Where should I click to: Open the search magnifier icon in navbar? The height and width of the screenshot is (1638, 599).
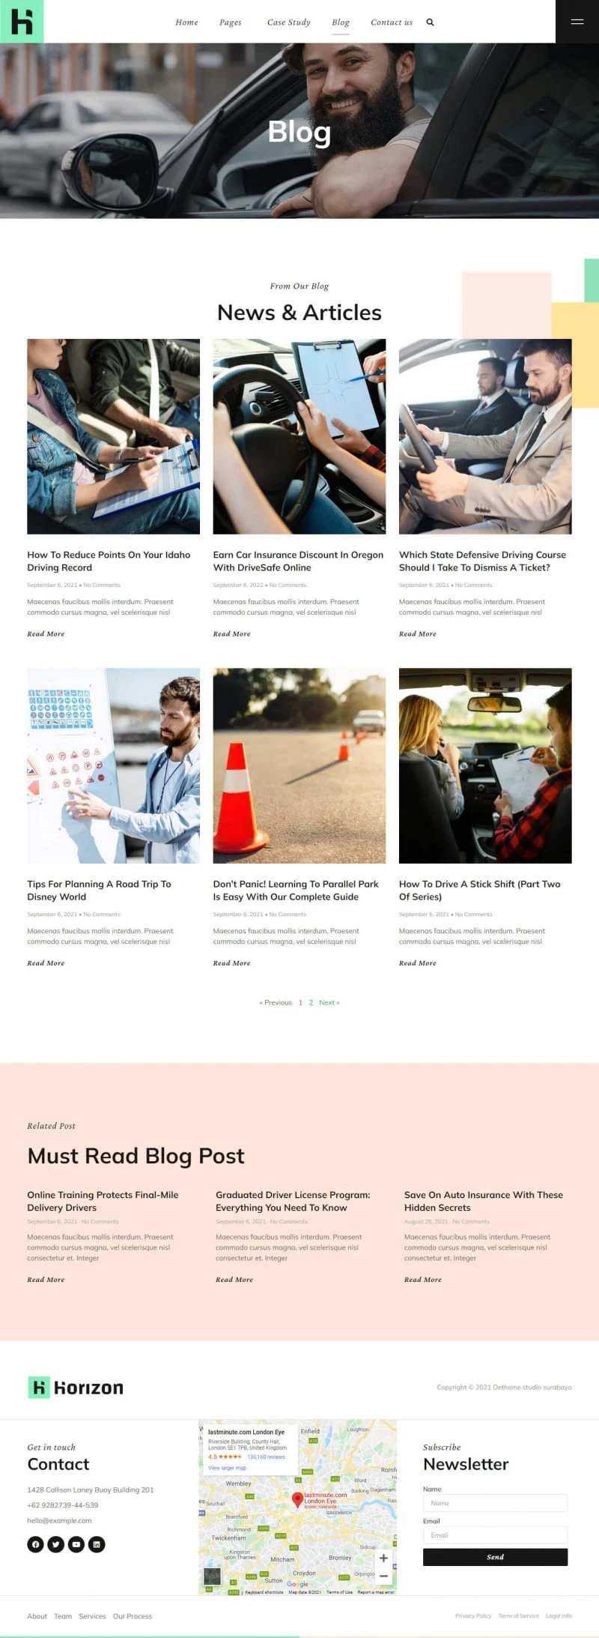tap(430, 22)
